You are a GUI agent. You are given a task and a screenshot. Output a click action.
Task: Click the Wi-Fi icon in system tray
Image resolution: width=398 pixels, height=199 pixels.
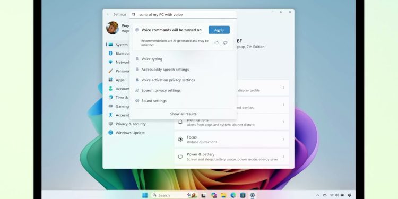[x=332, y=195]
